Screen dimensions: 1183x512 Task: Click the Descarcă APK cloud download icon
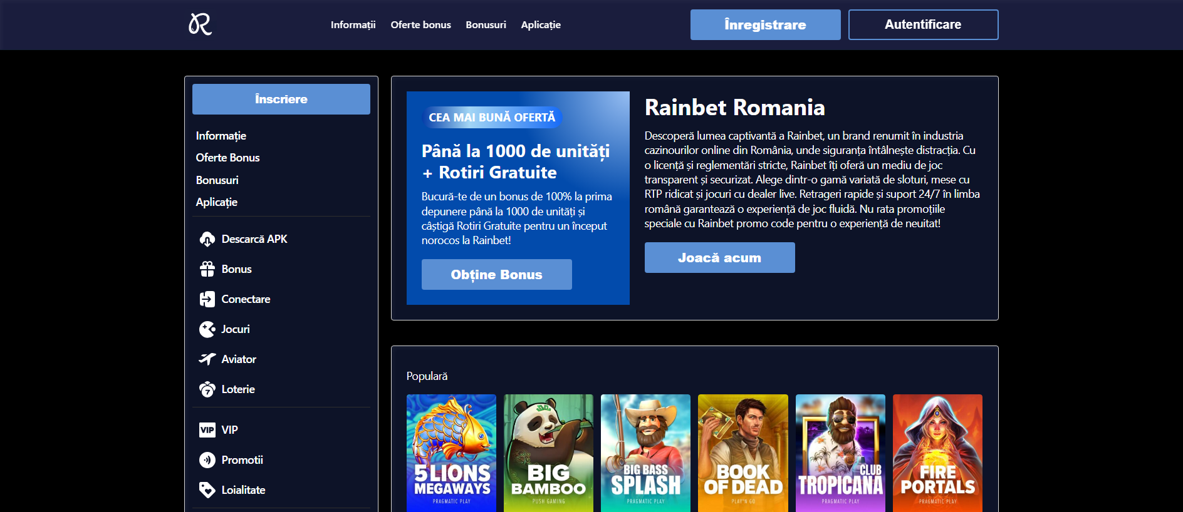coord(207,239)
